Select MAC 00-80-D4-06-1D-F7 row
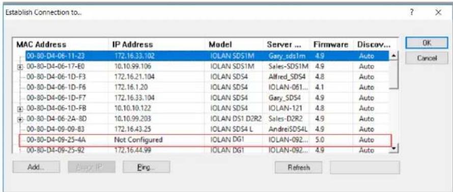 (x=207, y=98)
